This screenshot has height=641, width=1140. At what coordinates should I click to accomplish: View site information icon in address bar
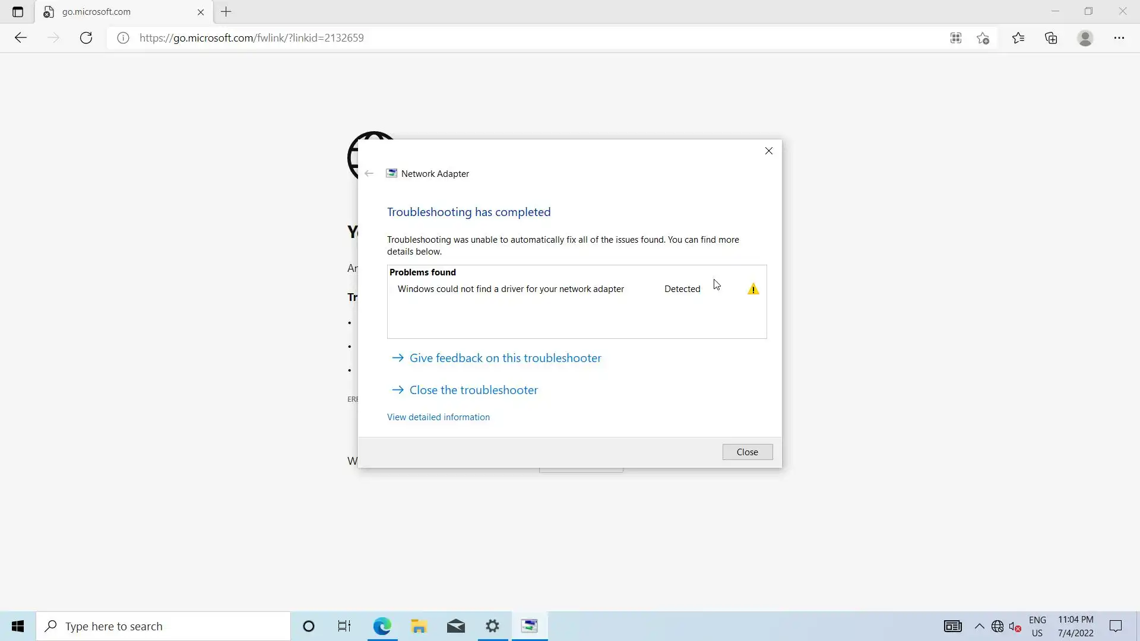click(123, 38)
